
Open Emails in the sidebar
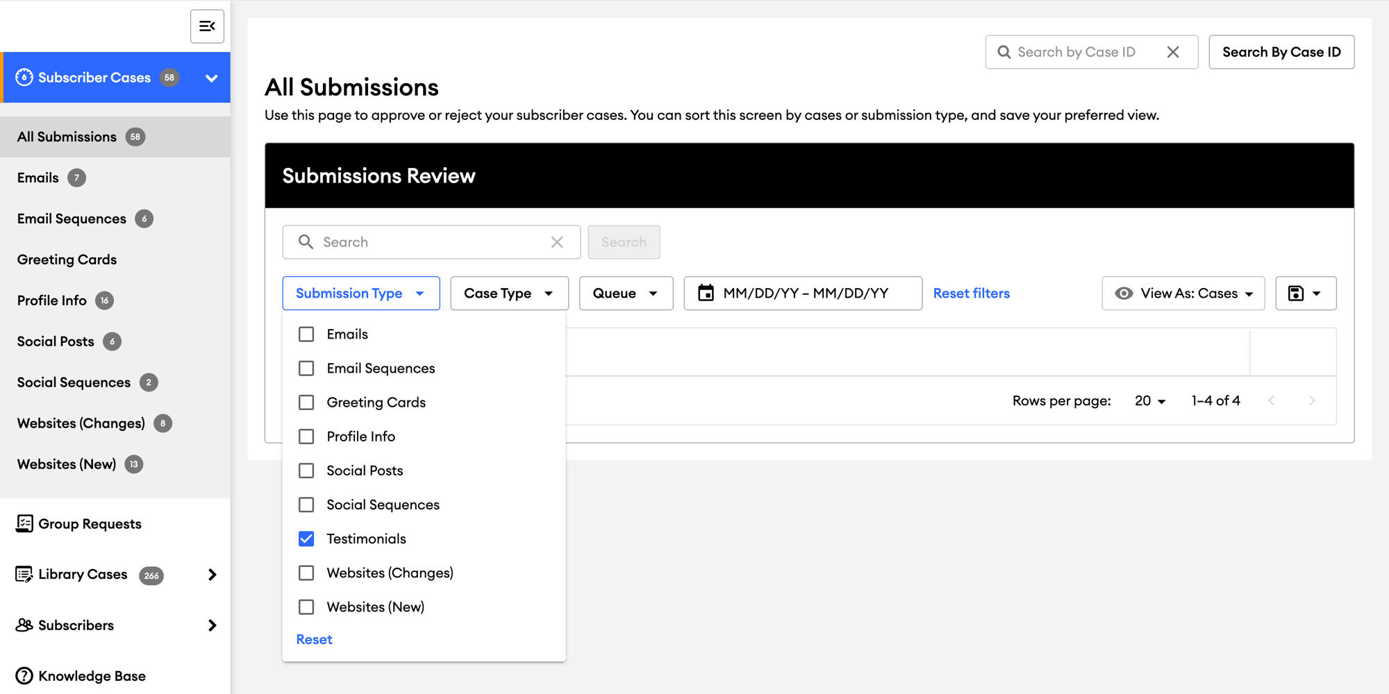[115, 178]
